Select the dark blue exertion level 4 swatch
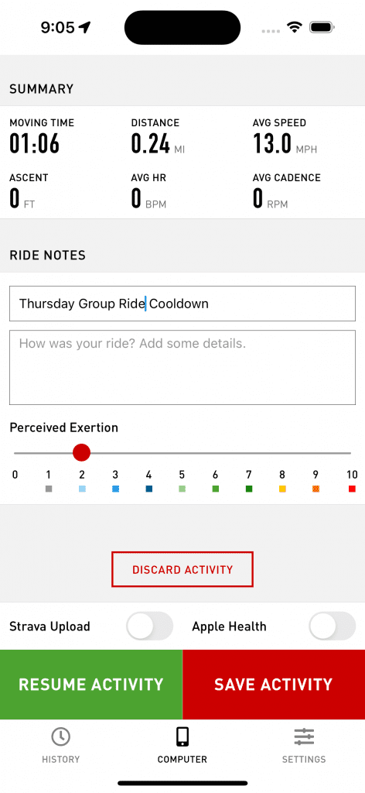The image size is (365, 793). [x=148, y=489]
